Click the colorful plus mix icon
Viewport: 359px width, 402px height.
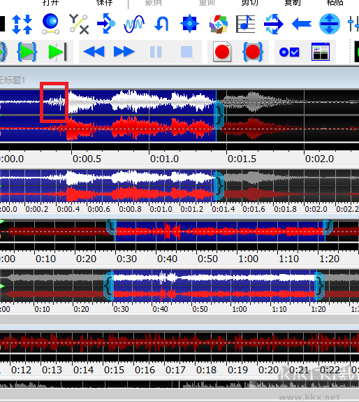(x=218, y=24)
